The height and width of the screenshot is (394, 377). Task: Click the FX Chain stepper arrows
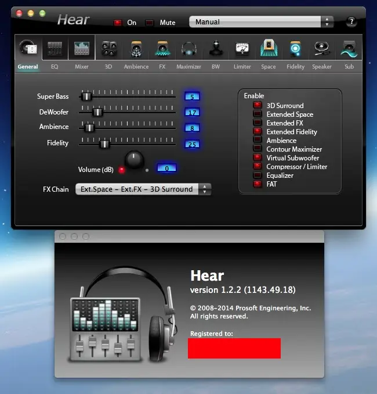pos(205,189)
